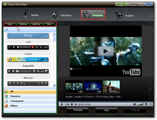The height and width of the screenshot is (120, 157).
Task: Click the Preview button
Action: pyautogui.click(x=77, y=110)
